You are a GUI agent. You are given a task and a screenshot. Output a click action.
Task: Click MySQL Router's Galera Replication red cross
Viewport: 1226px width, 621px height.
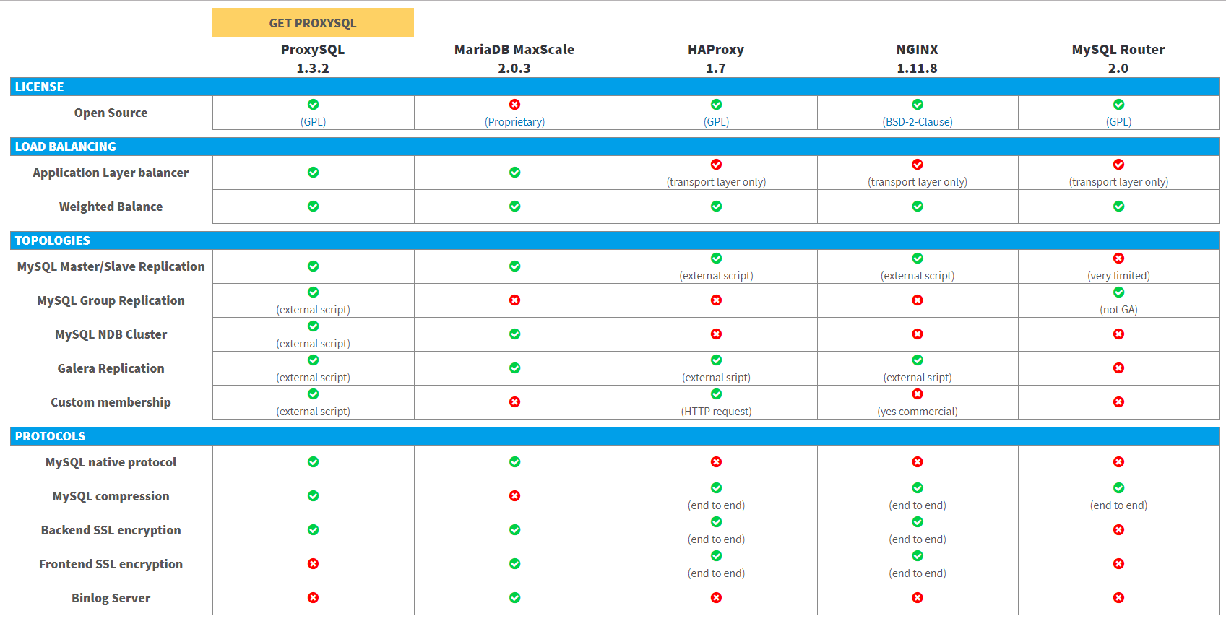pyautogui.click(x=1118, y=368)
